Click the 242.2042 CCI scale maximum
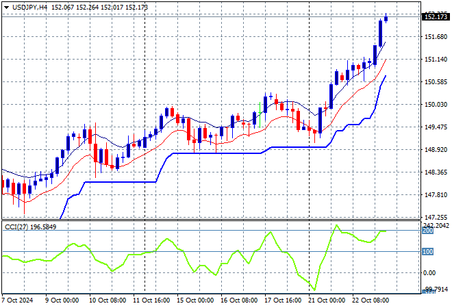 pos(436,225)
